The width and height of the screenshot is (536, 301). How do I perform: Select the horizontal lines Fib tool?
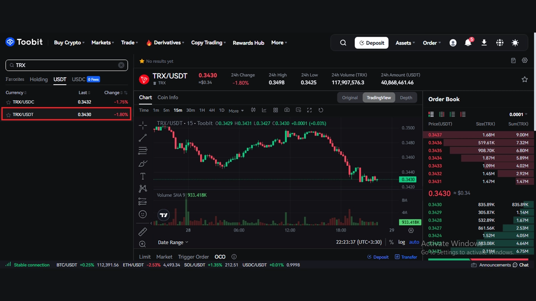point(142,150)
